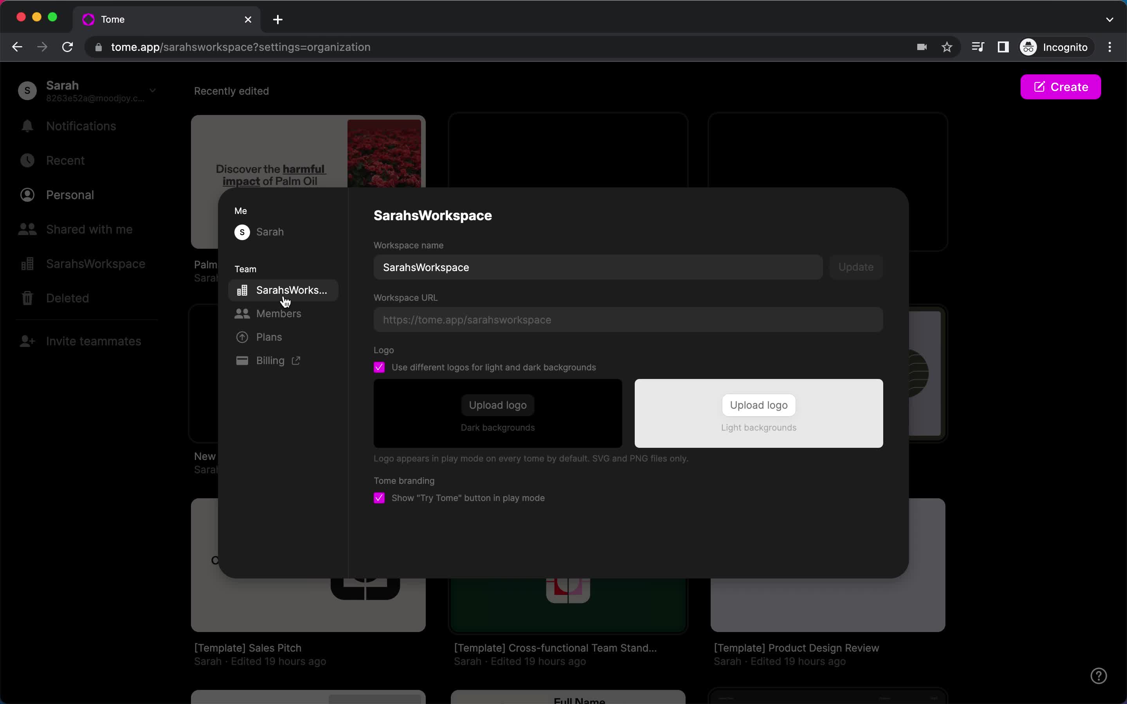Click the Plans upgrade arrow icon
1127x704 pixels.
coord(242,337)
